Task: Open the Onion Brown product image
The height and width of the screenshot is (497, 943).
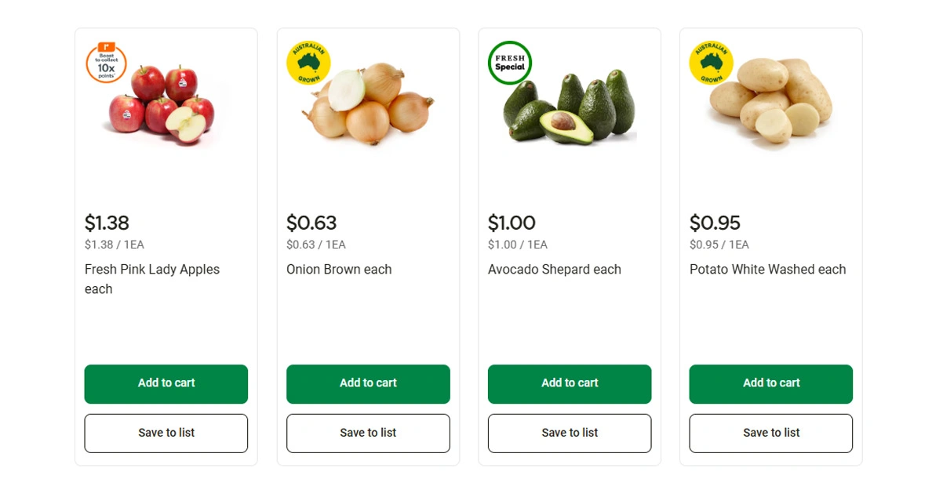Action: pos(369,106)
